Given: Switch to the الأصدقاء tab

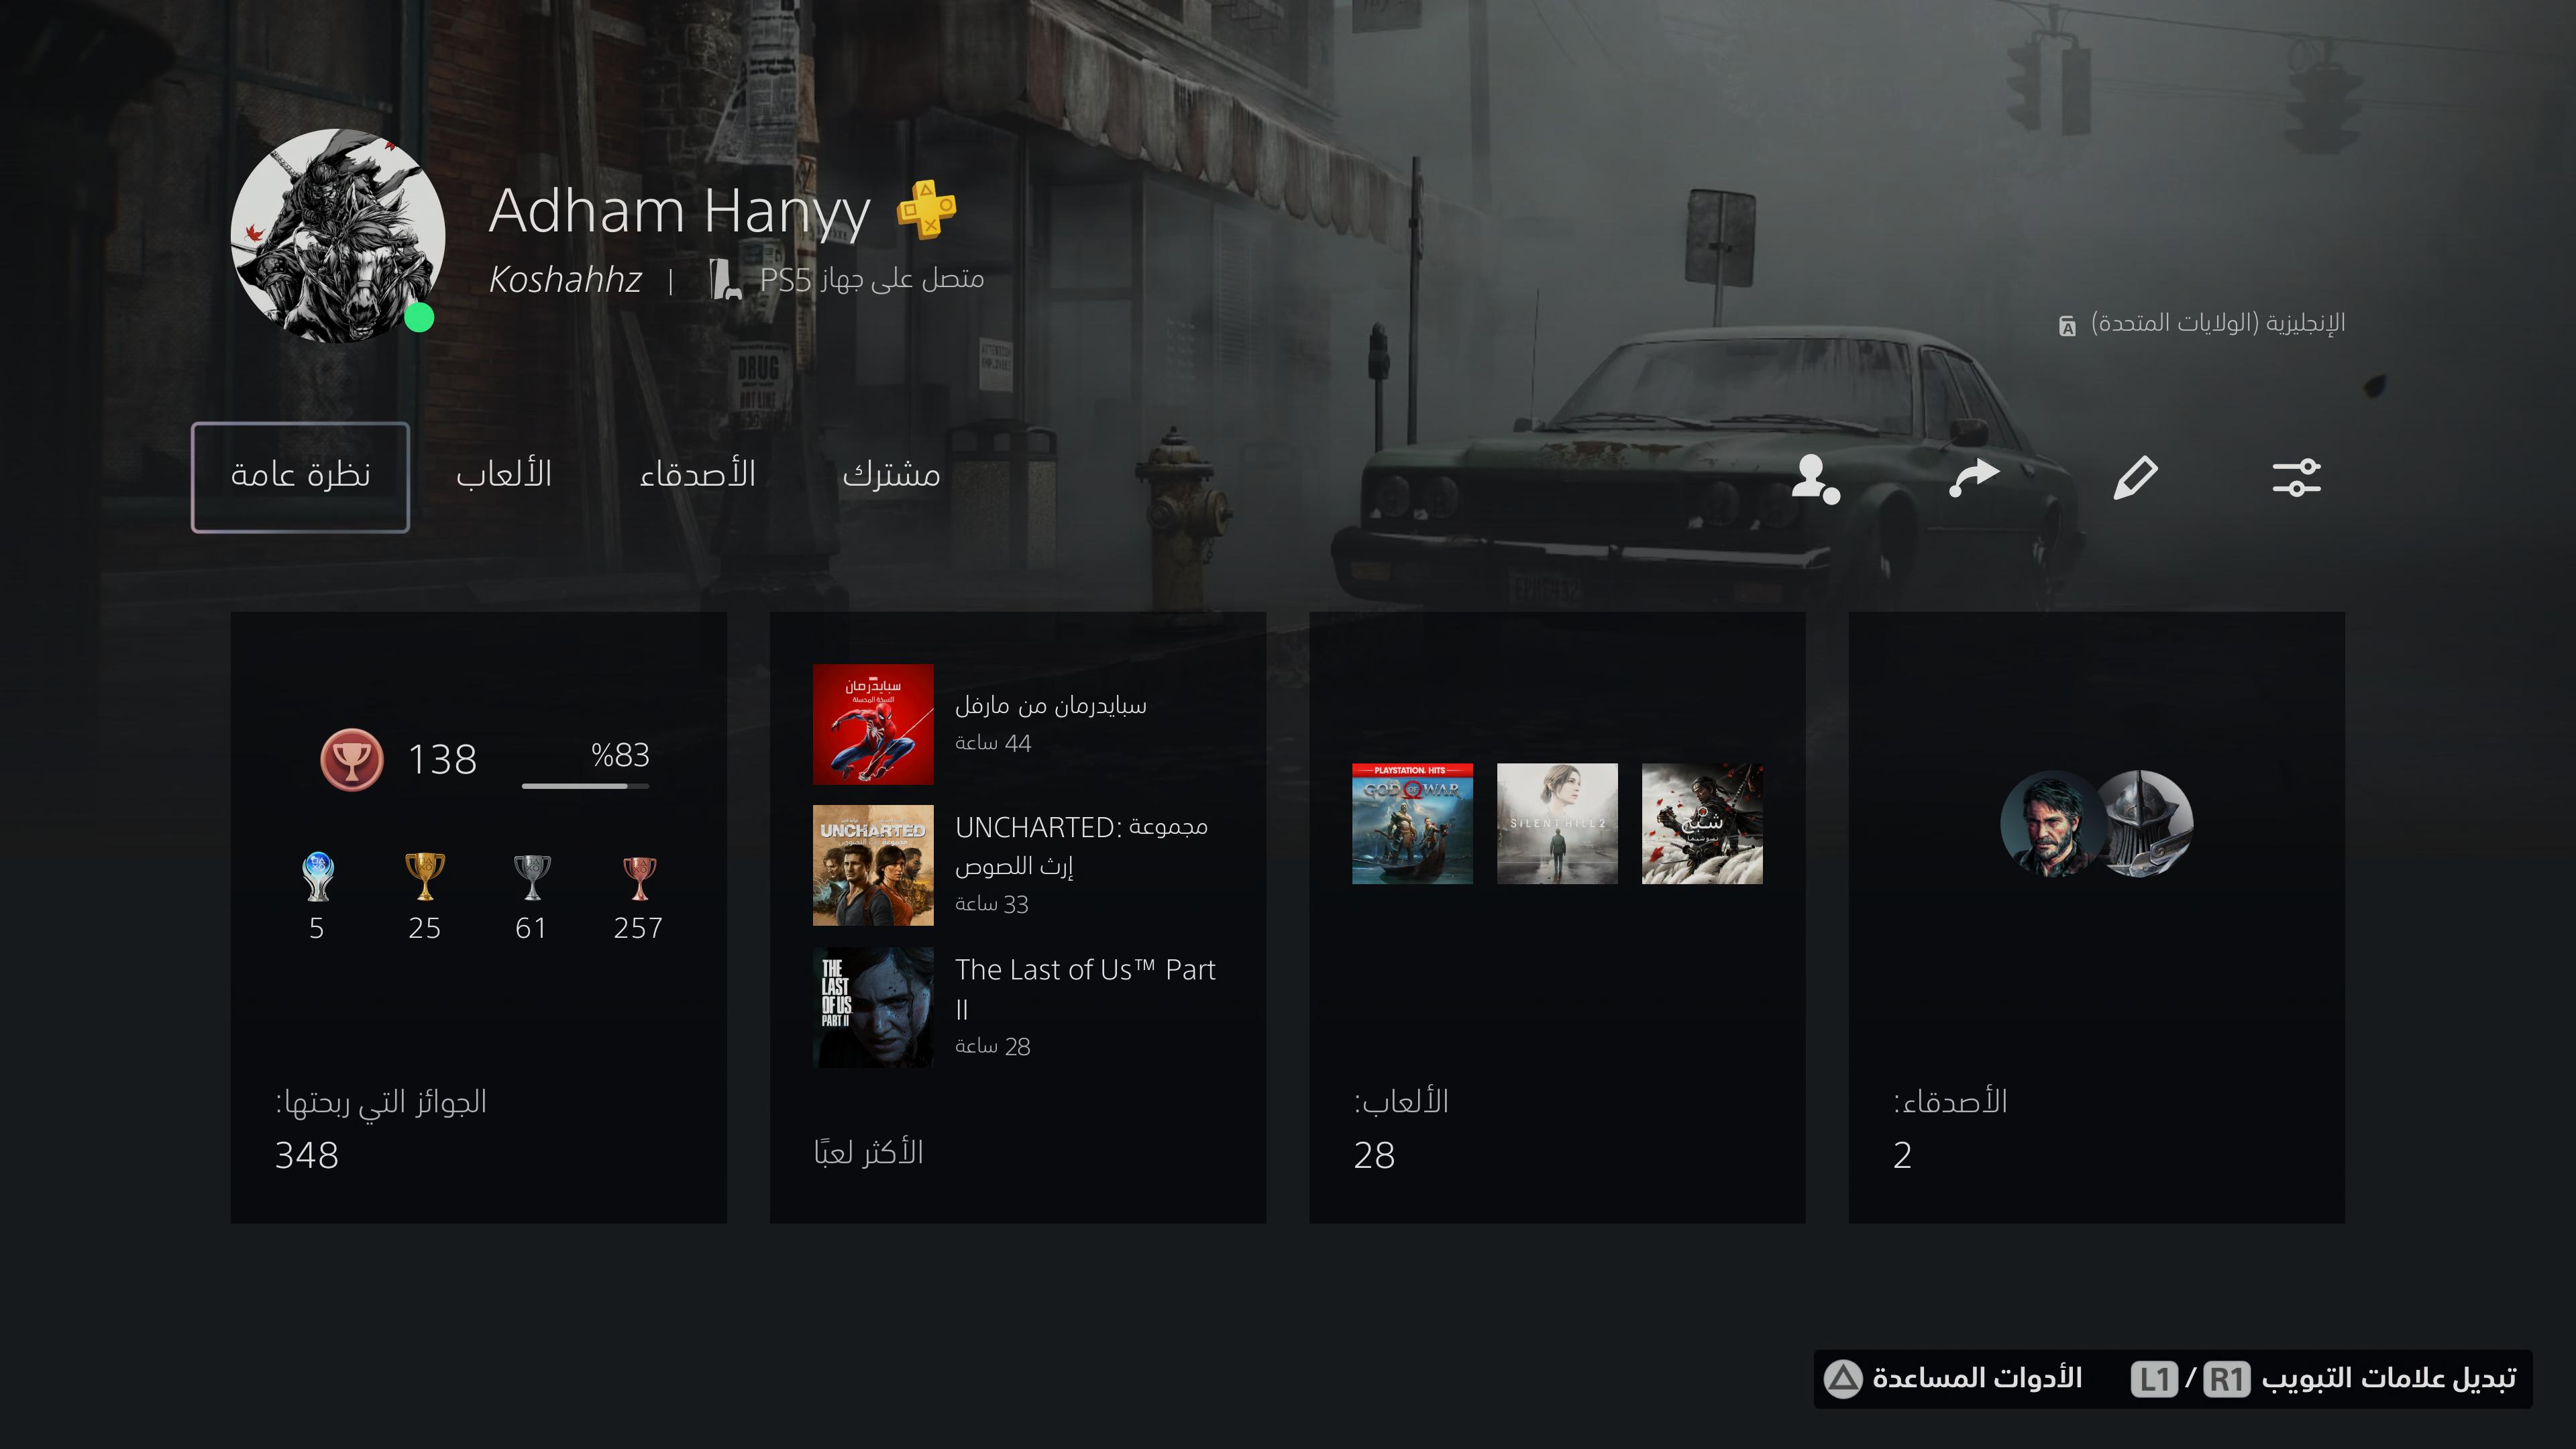Looking at the screenshot, I should [x=697, y=475].
